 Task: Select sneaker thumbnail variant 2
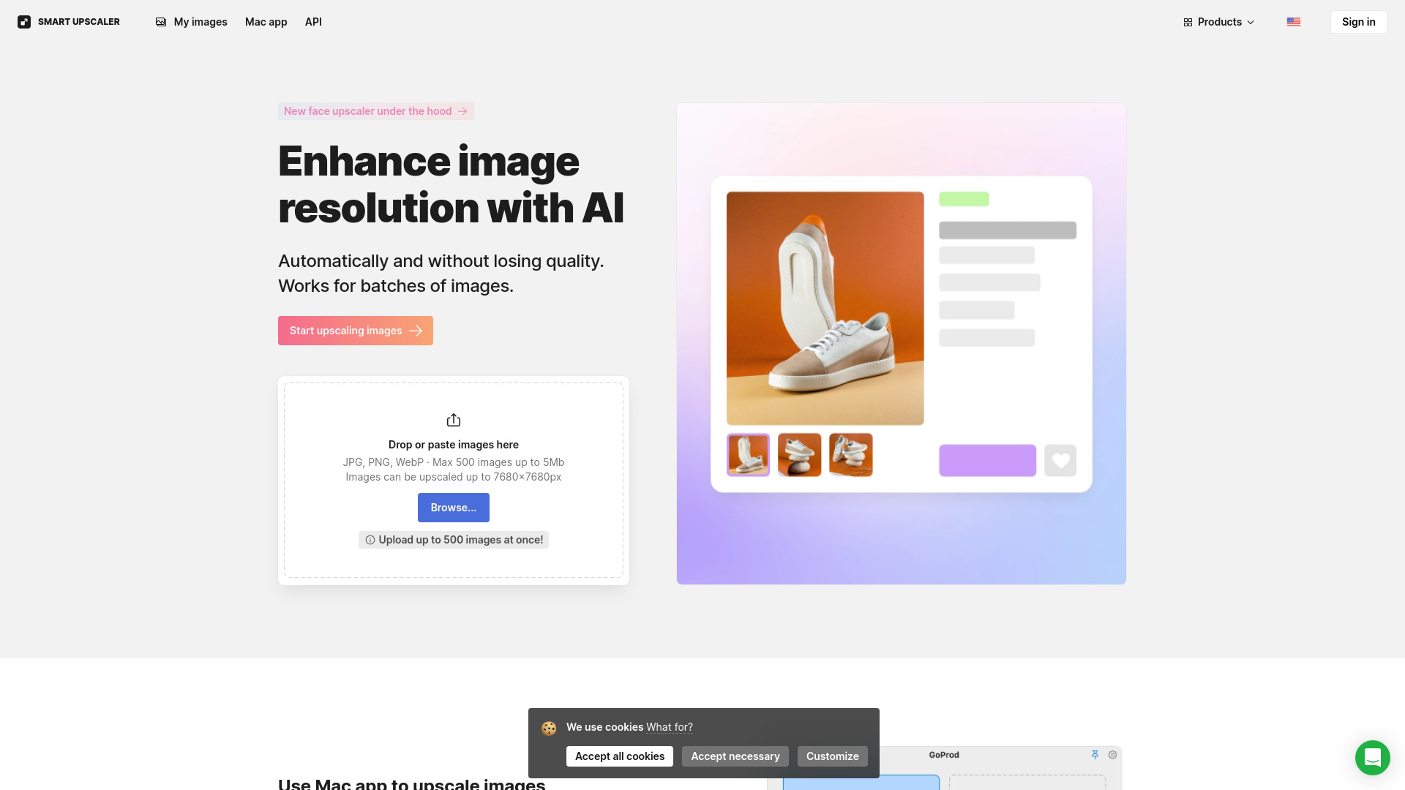point(799,454)
